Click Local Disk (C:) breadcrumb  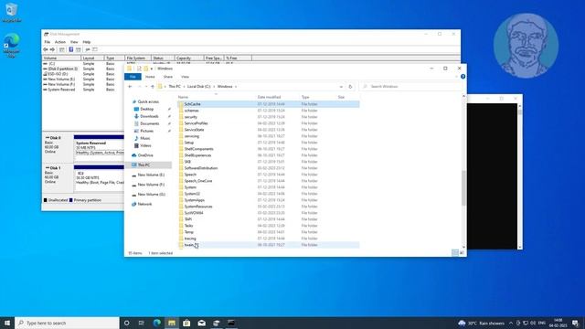[199, 87]
